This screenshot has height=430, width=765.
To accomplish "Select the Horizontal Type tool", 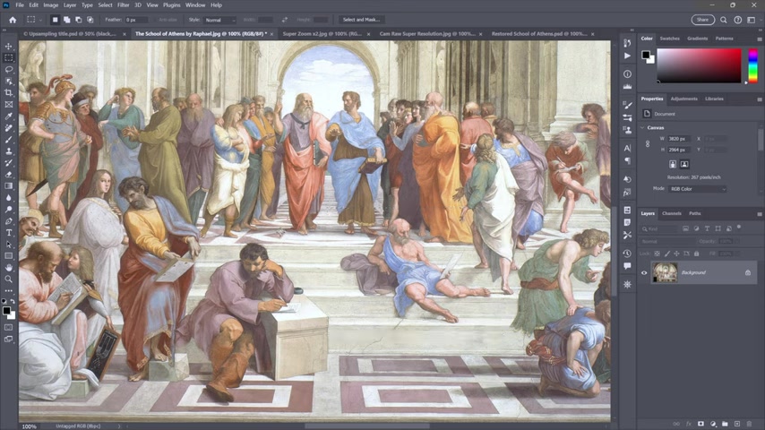I will [x=9, y=233].
